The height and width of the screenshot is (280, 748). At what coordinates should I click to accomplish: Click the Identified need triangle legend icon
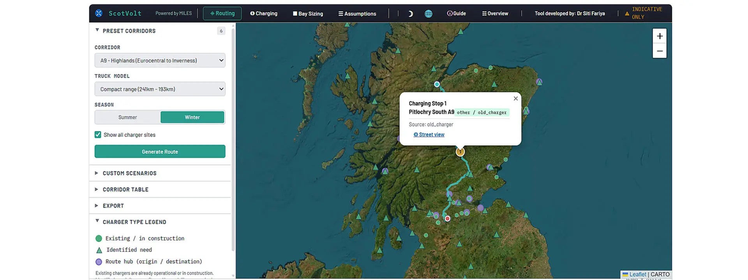click(99, 250)
